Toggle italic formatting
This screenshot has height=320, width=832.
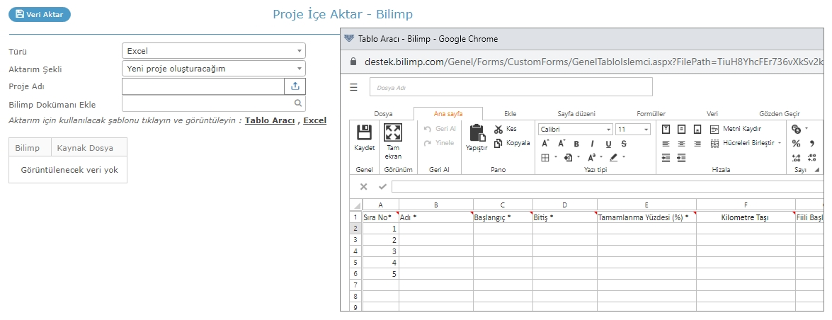pos(592,144)
